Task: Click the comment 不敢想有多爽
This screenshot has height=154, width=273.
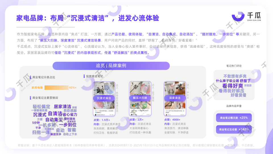Action: click(x=235, y=76)
